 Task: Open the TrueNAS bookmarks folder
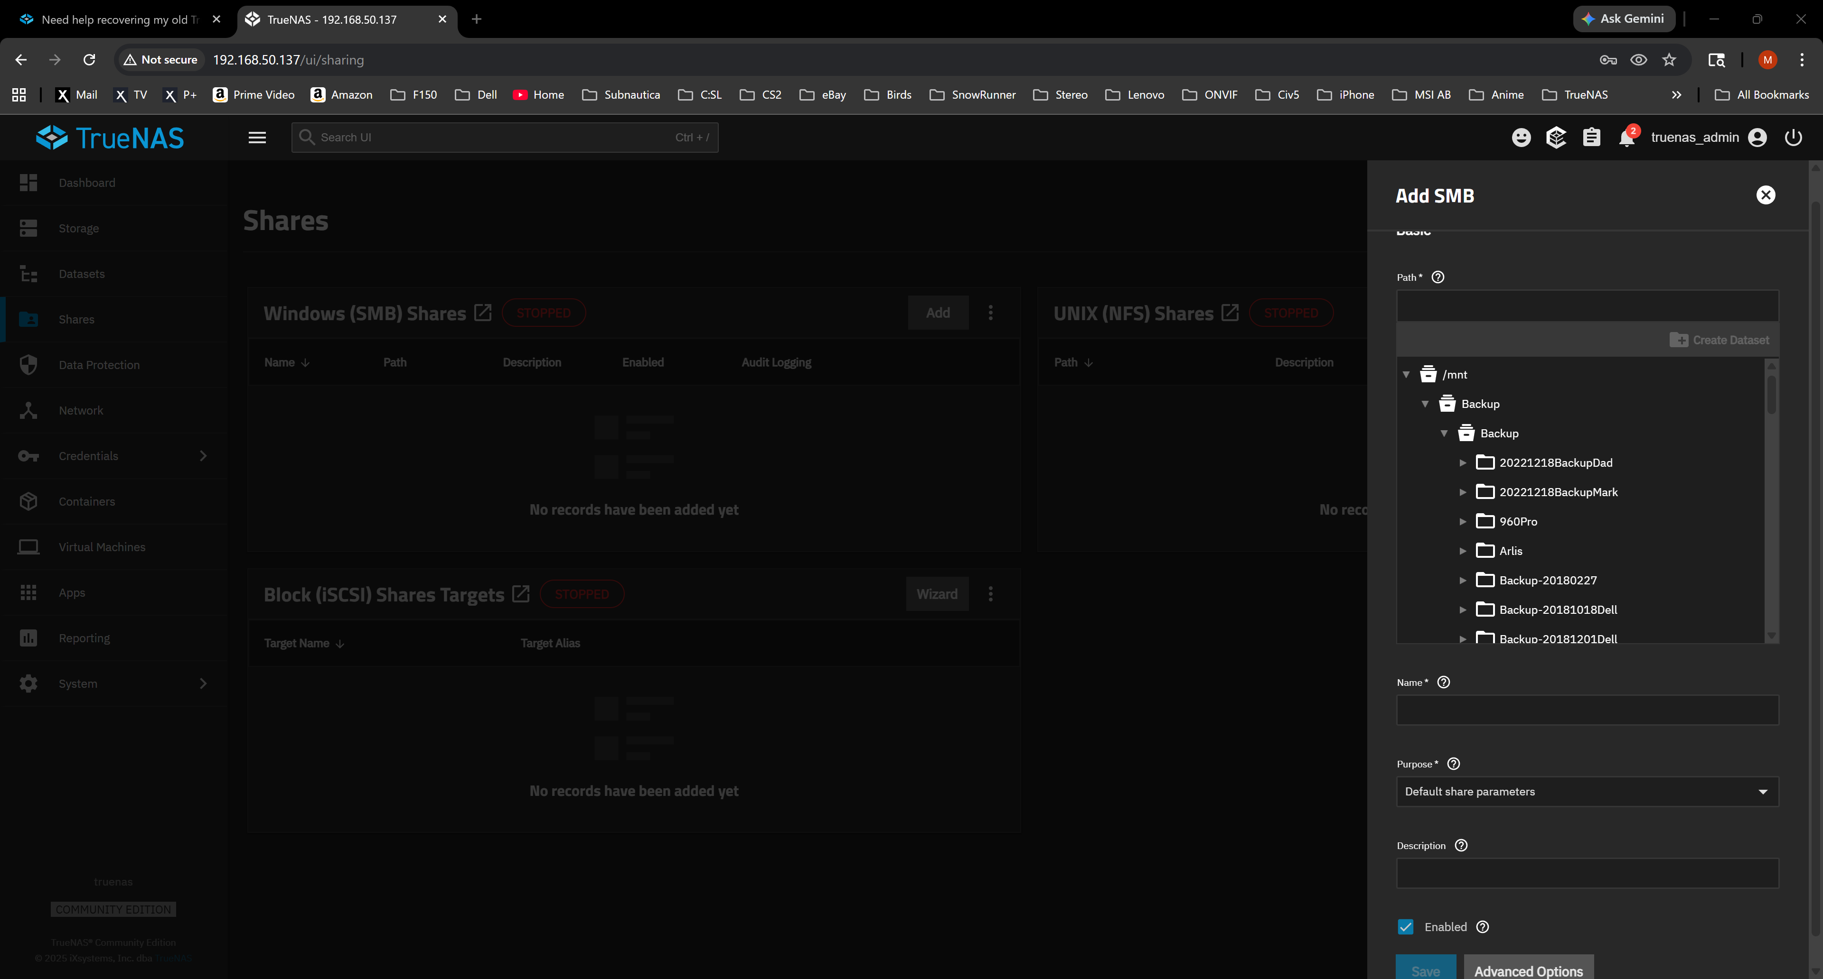[1575, 95]
